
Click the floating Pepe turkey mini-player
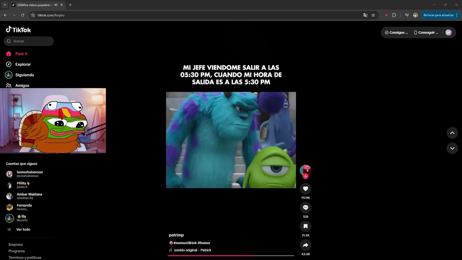[x=53, y=121]
